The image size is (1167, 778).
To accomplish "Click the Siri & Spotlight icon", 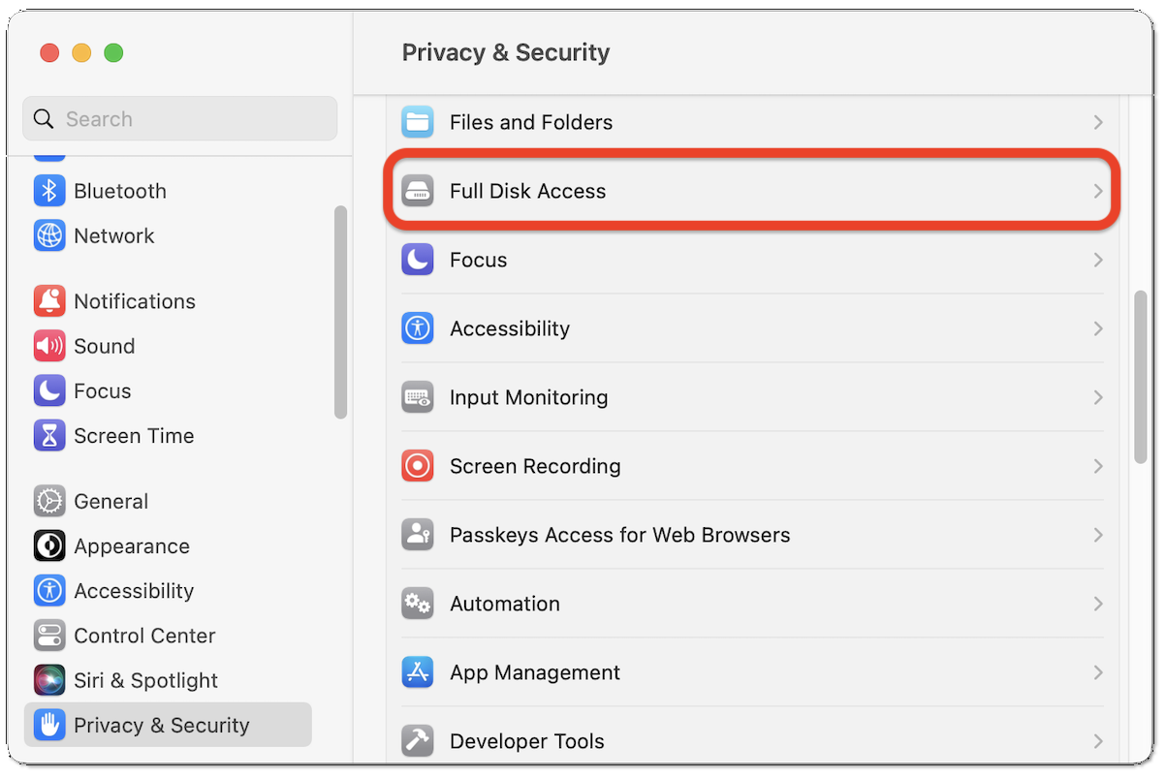I will click(49, 680).
